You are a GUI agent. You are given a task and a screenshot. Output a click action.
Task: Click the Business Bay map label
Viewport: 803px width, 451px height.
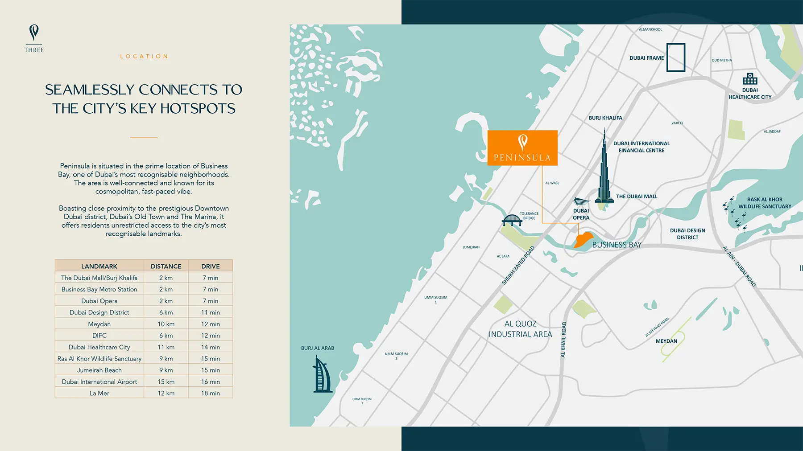click(617, 245)
